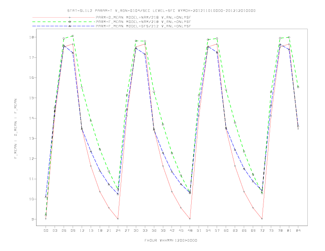Click y-axis tick value 11
This screenshot has width=325, height=251.
[31, 179]
